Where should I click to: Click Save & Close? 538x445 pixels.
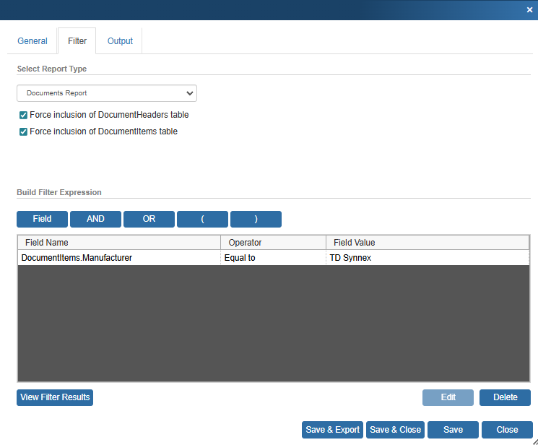pos(395,430)
